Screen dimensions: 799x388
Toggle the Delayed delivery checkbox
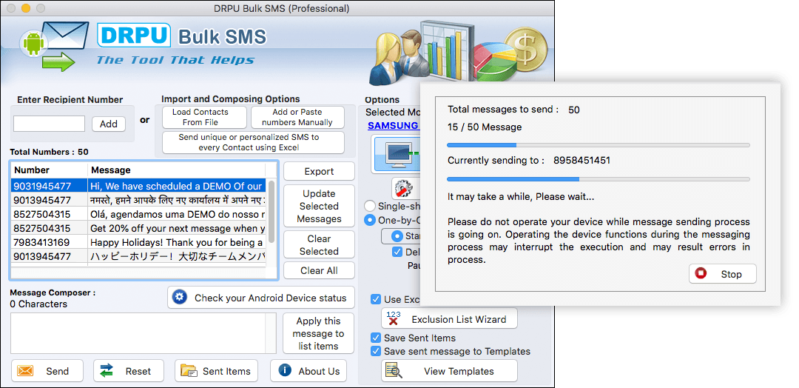[397, 252]
